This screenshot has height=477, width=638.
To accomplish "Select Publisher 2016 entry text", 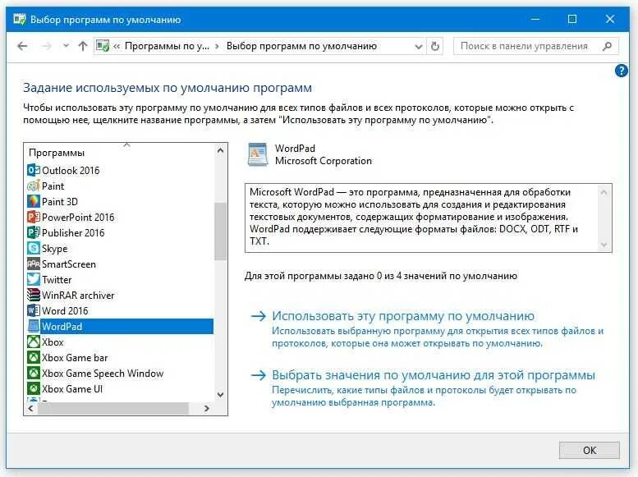I will coord(73,233).
